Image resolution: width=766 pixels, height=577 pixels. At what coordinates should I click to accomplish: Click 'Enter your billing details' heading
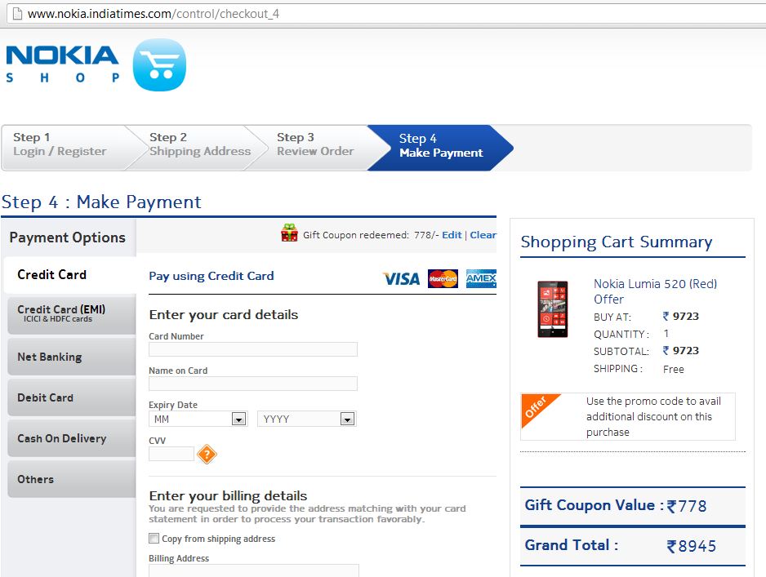[228, 495]
